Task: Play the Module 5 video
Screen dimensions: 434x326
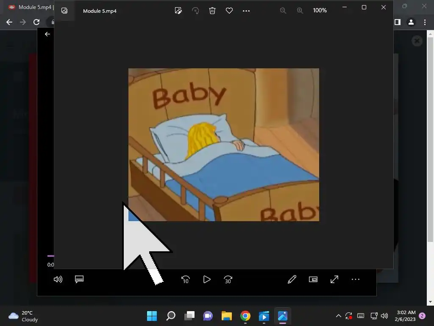Action: coord(207,279)
